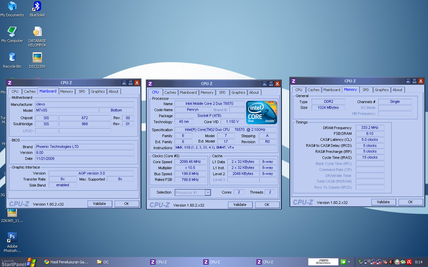Click the 'x 10.5' multiplier value
The image size is (428, 267).
point(190,168)
